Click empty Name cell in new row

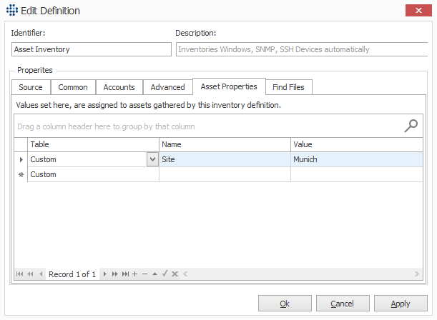point(225,174)
